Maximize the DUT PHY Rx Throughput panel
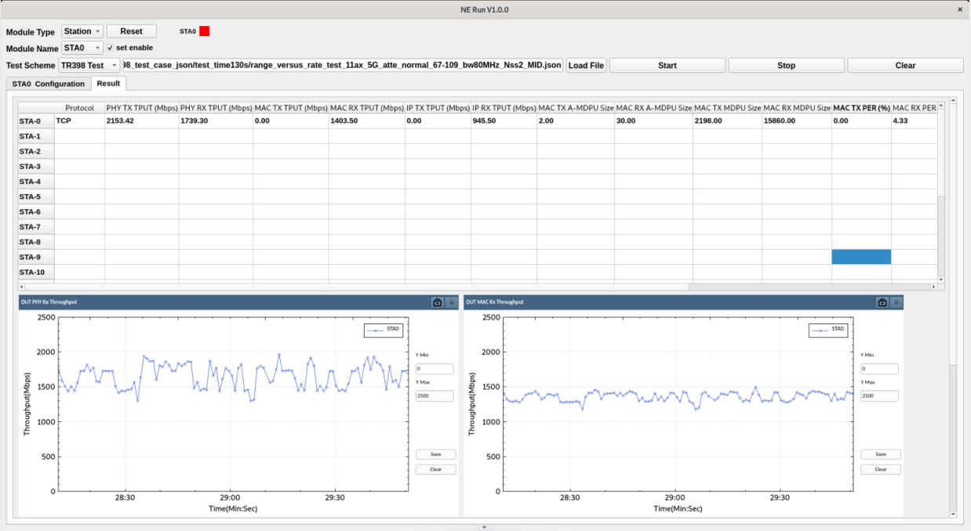Viewport: 971px width, 531px height. pyautogui.click(x=452, y=302)
